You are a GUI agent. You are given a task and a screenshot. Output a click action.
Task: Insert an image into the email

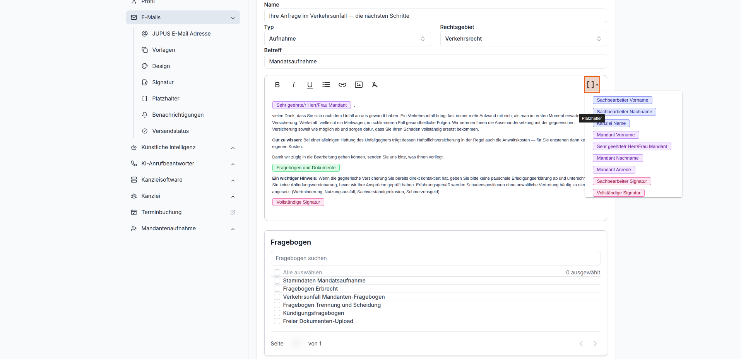pyautogui.click(x=359, y=85)
